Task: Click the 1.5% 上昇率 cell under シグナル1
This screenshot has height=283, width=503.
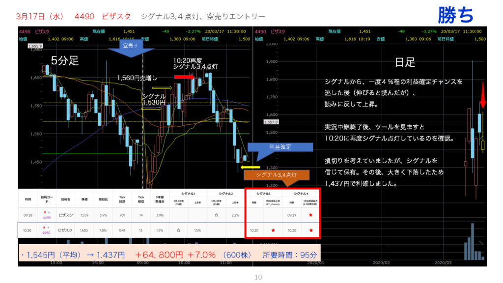Action: coord(197,230)
